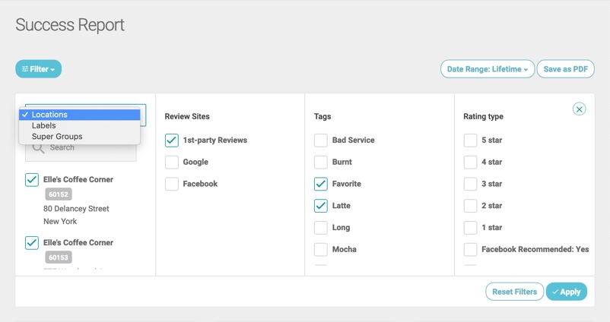Viewport: 610px width, 322px height.
Task: Uncheck first Elle's Coffee Corner location
Action: [x=32, y=180]
